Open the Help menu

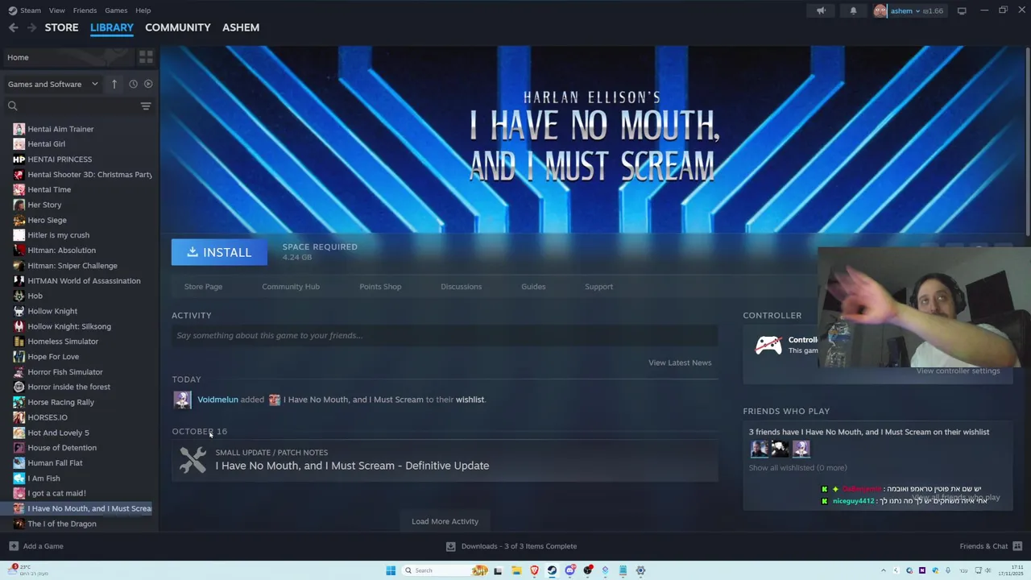(143, 10)
